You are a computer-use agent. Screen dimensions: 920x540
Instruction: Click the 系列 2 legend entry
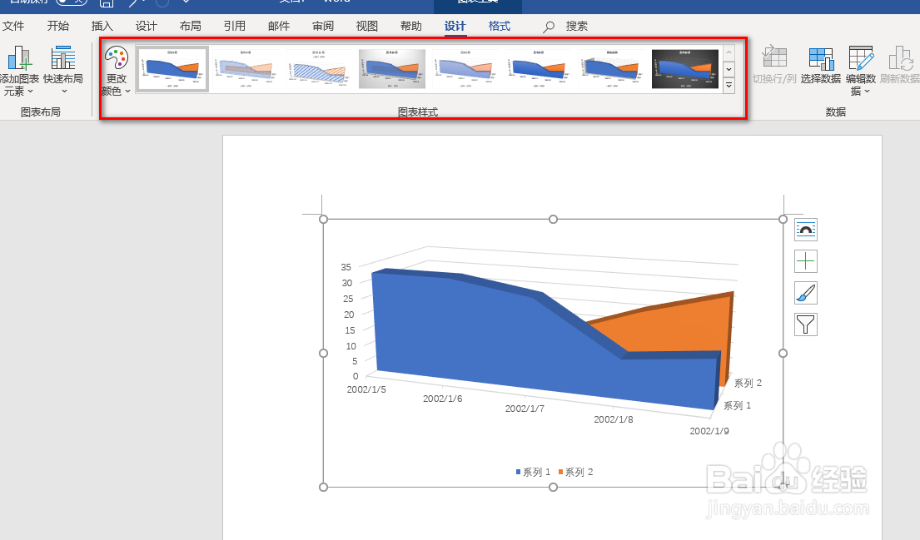point(575,472)
